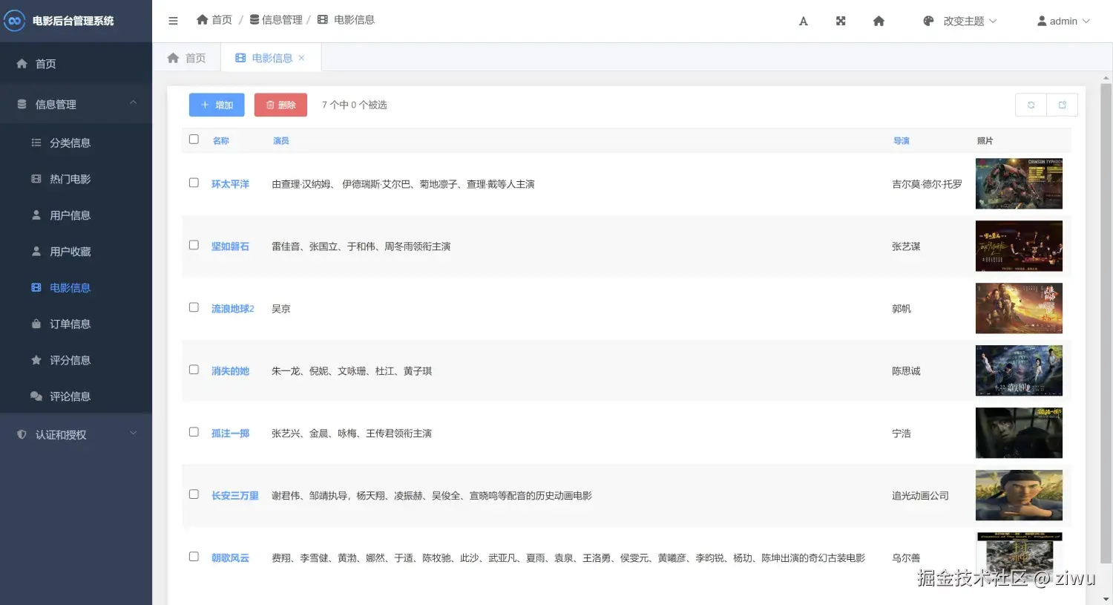The width and height of the screenshot is (1113, 605).
Task: Click the home icon in top-right toolbar
Action: [x=879, y=21]
